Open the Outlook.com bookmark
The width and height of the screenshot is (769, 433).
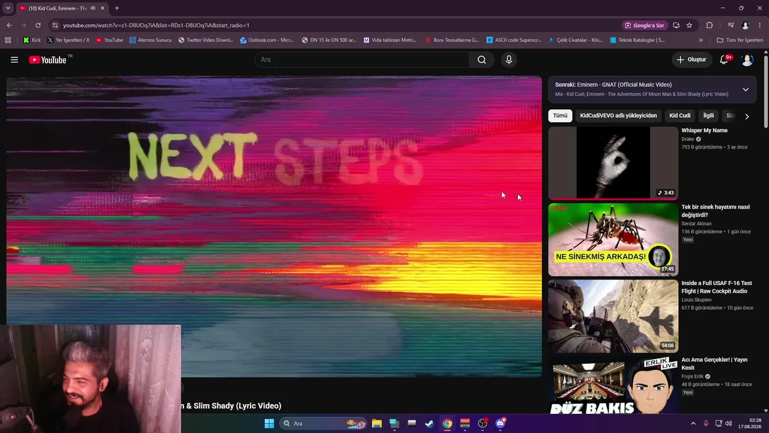(267, 40)
